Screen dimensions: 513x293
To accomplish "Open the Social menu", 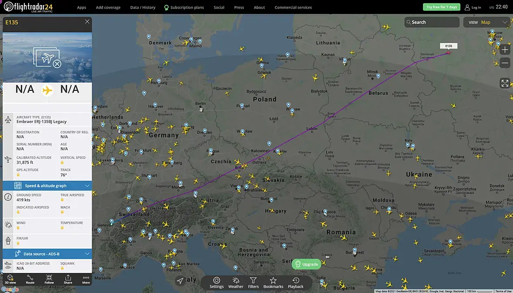I will (219, 7).
